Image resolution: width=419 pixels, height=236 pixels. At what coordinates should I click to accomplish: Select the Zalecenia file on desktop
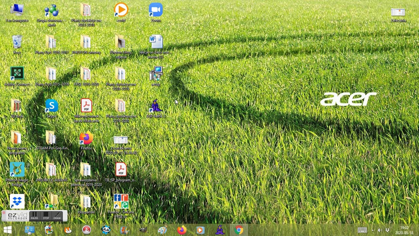click(x=398, y=15)
